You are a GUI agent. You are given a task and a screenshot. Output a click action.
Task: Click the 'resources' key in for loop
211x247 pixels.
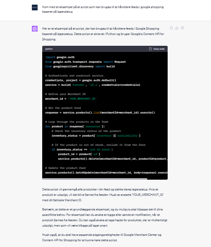pos(93,127)
